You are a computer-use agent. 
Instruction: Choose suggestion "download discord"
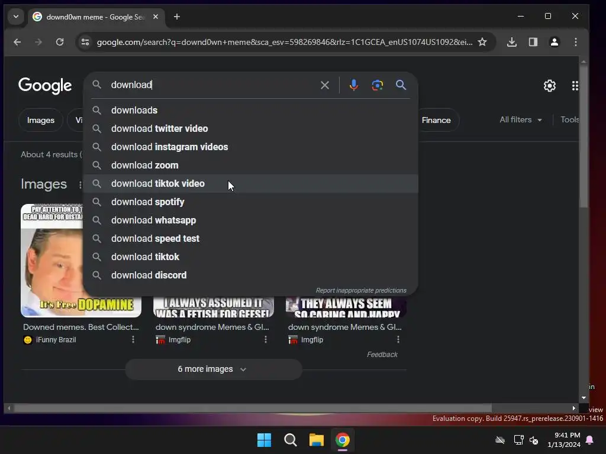[x=250, y=275]
